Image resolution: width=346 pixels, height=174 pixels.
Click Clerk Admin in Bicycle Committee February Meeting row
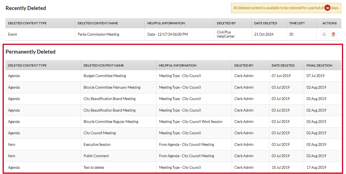click(x=244, y=87)
